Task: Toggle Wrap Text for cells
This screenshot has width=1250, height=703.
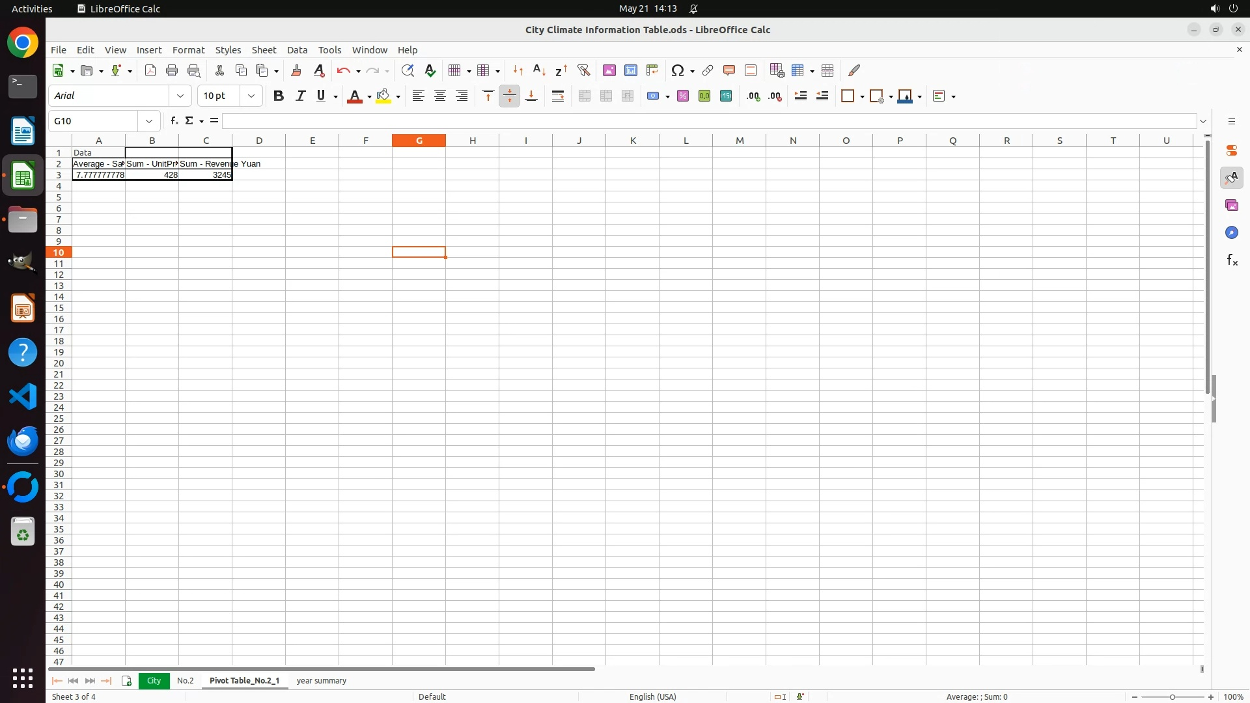Action: tap(558, 96)
